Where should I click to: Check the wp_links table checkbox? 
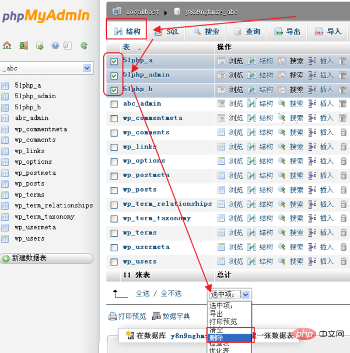[114, 147]
